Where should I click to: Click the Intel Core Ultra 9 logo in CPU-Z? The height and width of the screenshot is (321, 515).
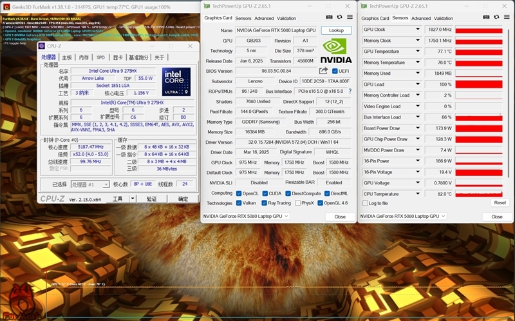(176, 82)
